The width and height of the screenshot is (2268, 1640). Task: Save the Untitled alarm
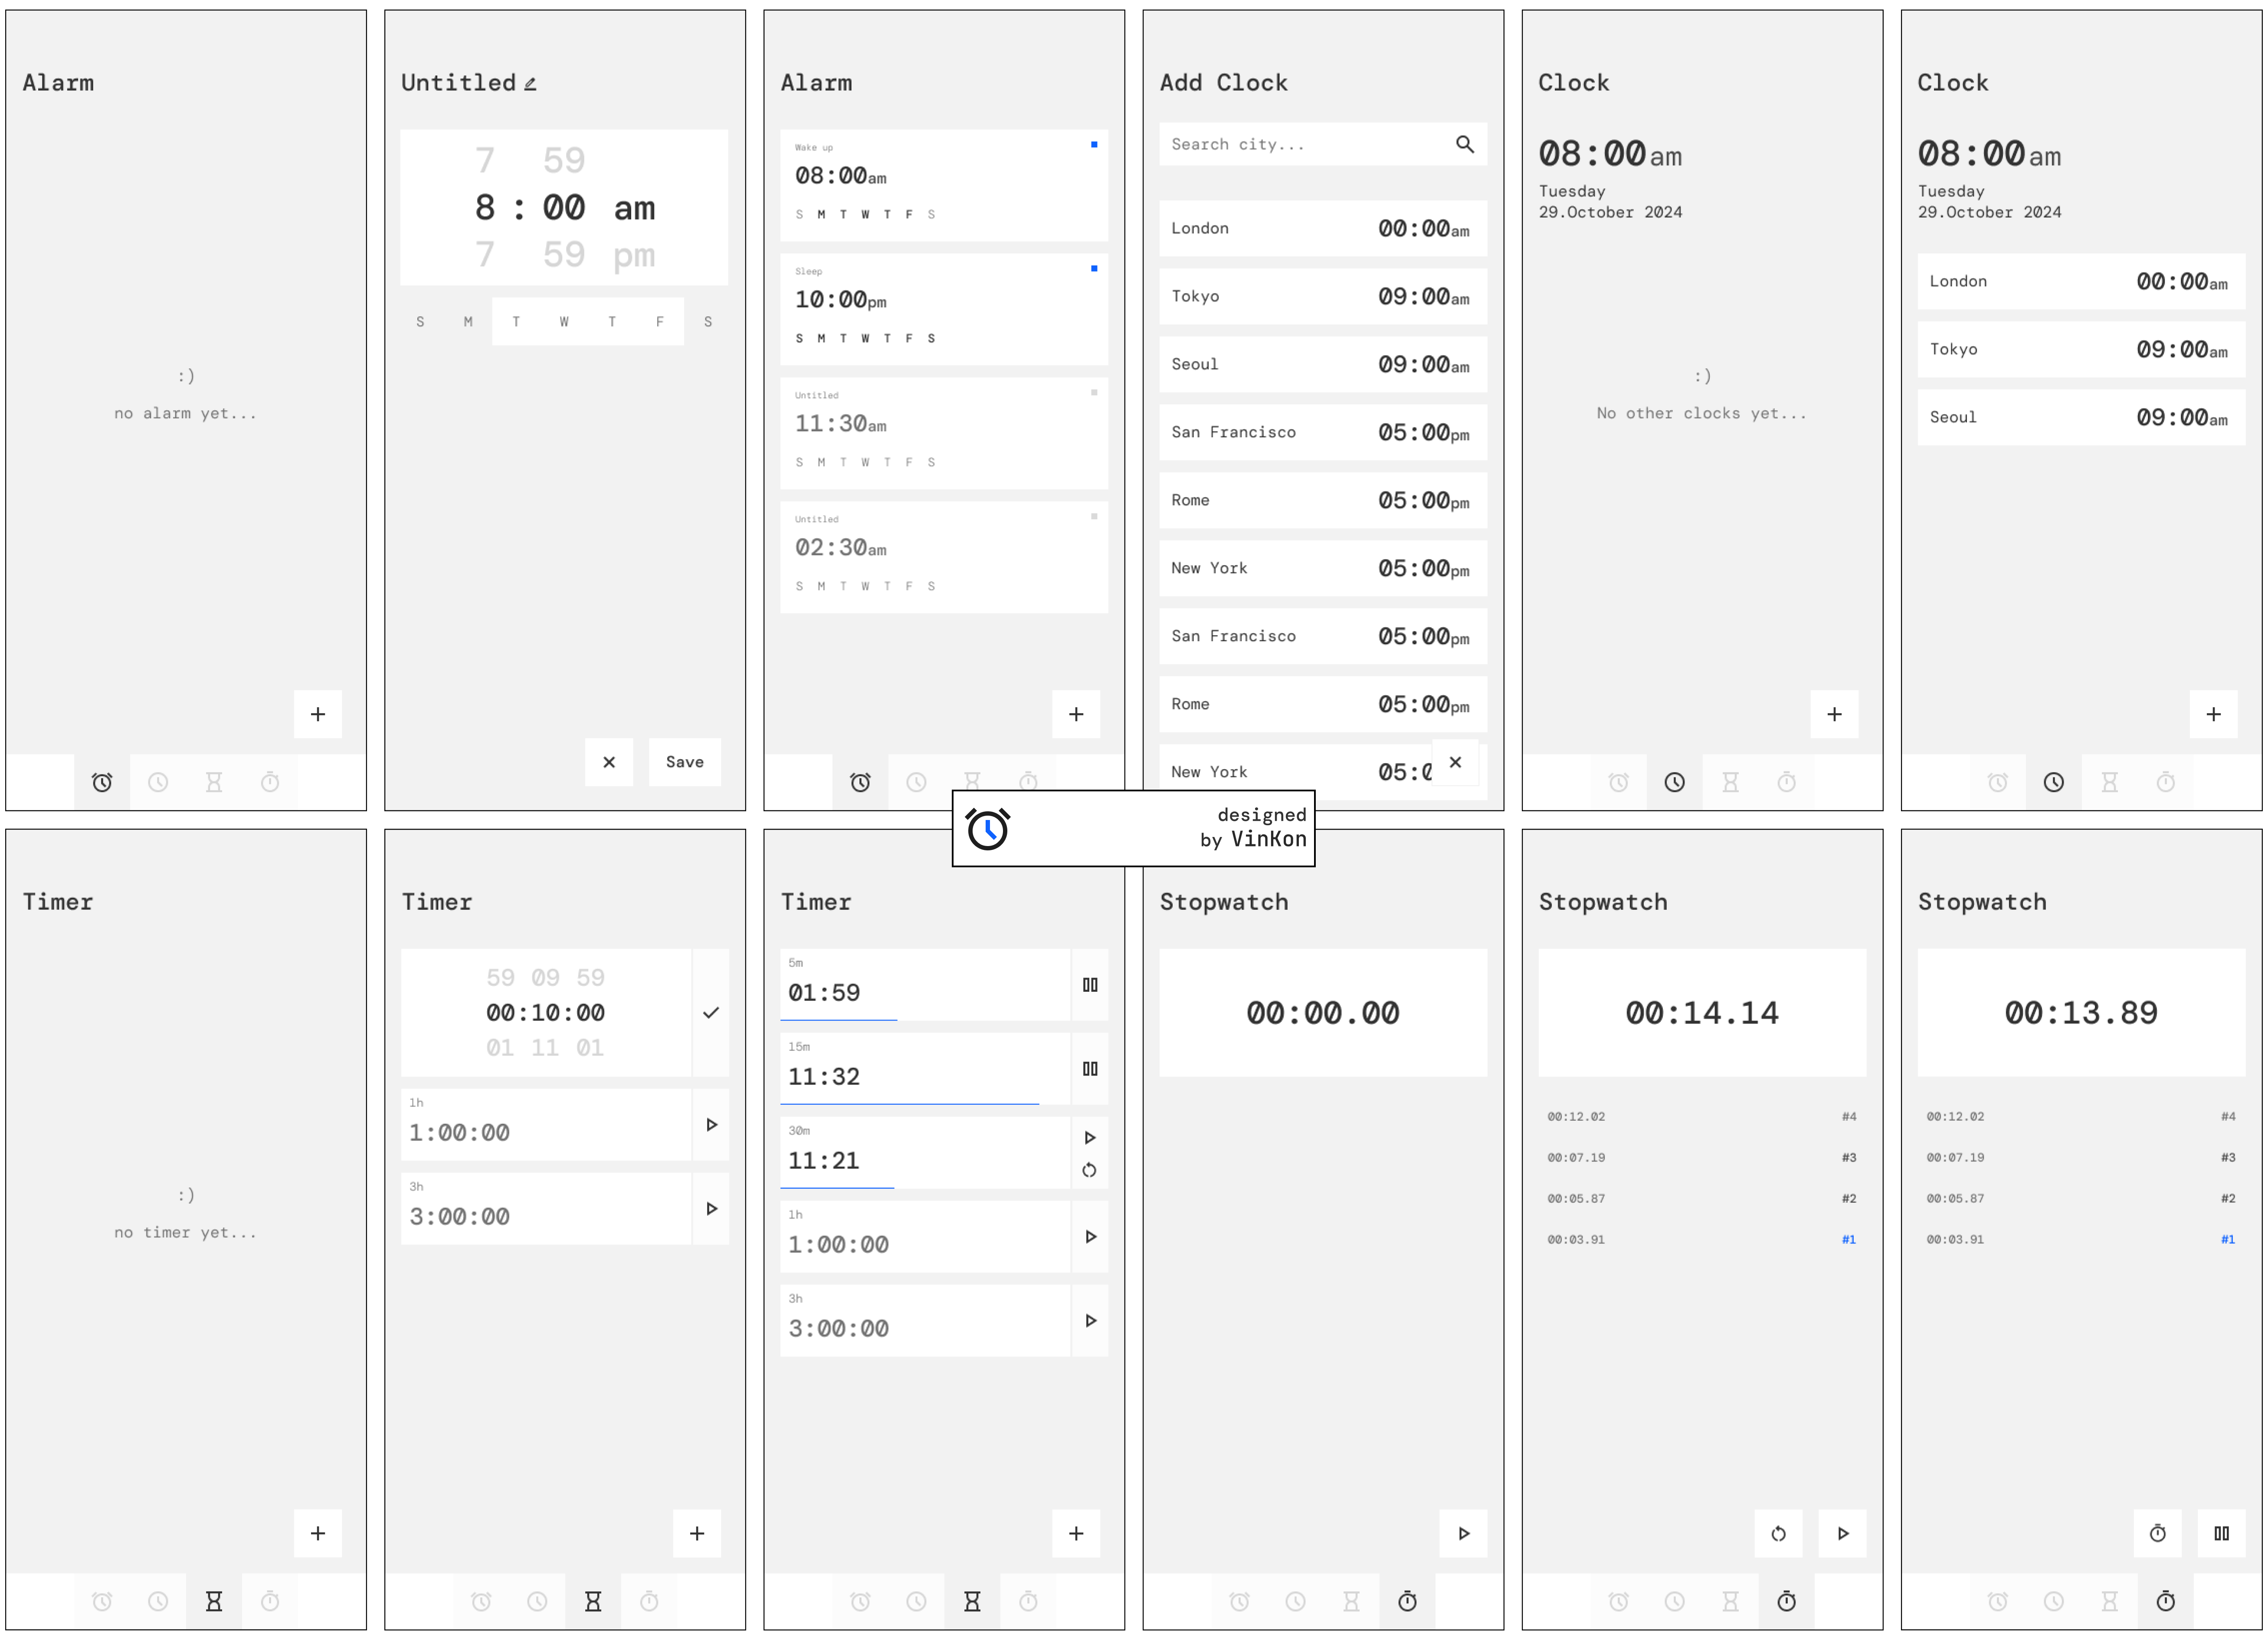point(684,762)
